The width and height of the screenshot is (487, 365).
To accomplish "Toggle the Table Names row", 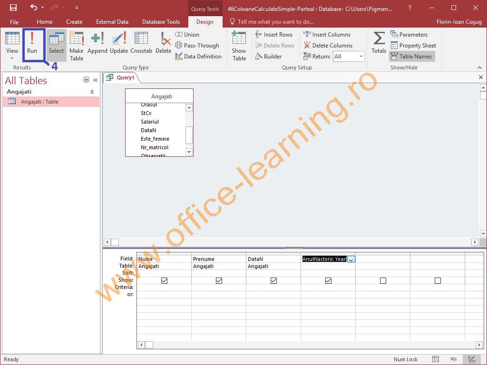I will [x=412, y=56].
